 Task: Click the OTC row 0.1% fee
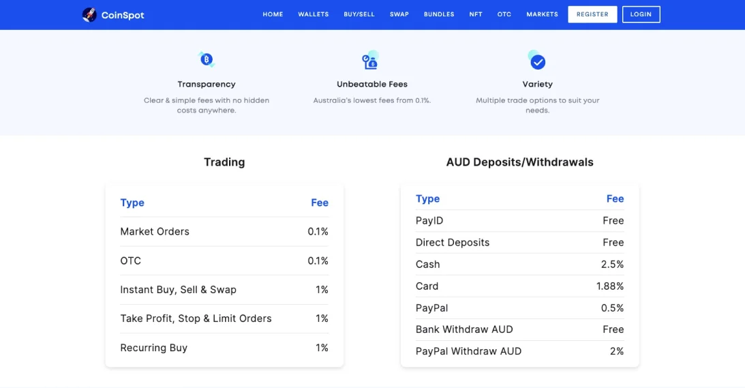coord(318,260)
